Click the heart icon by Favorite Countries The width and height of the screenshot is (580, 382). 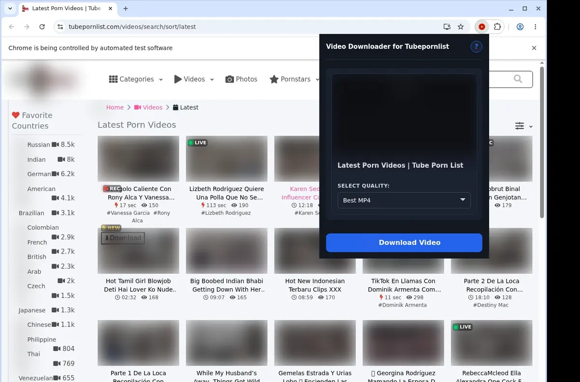[15, 115]
